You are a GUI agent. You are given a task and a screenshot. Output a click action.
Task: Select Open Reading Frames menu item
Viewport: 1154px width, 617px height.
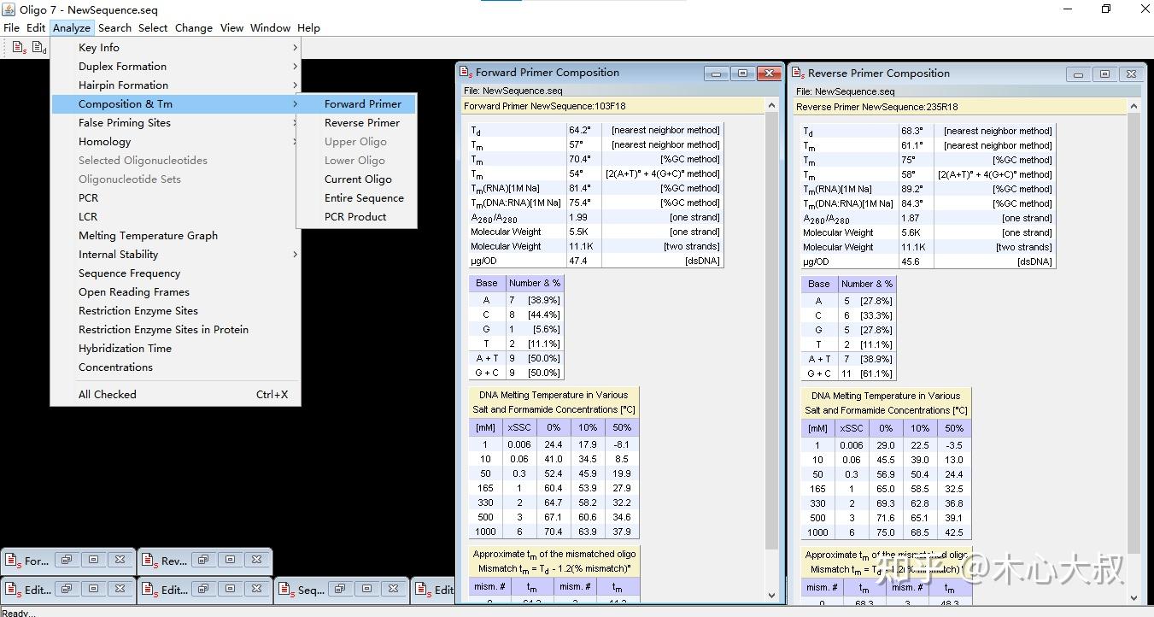[175, 292]
